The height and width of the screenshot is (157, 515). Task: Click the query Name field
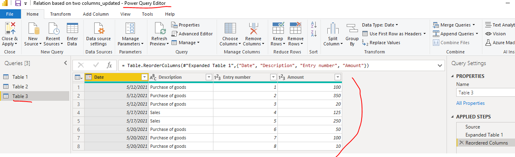pos(486,92)
